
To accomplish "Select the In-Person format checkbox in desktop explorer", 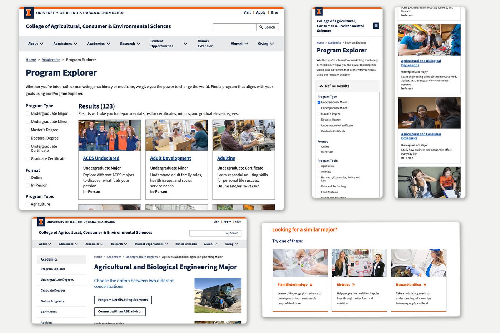I will 28,185.
